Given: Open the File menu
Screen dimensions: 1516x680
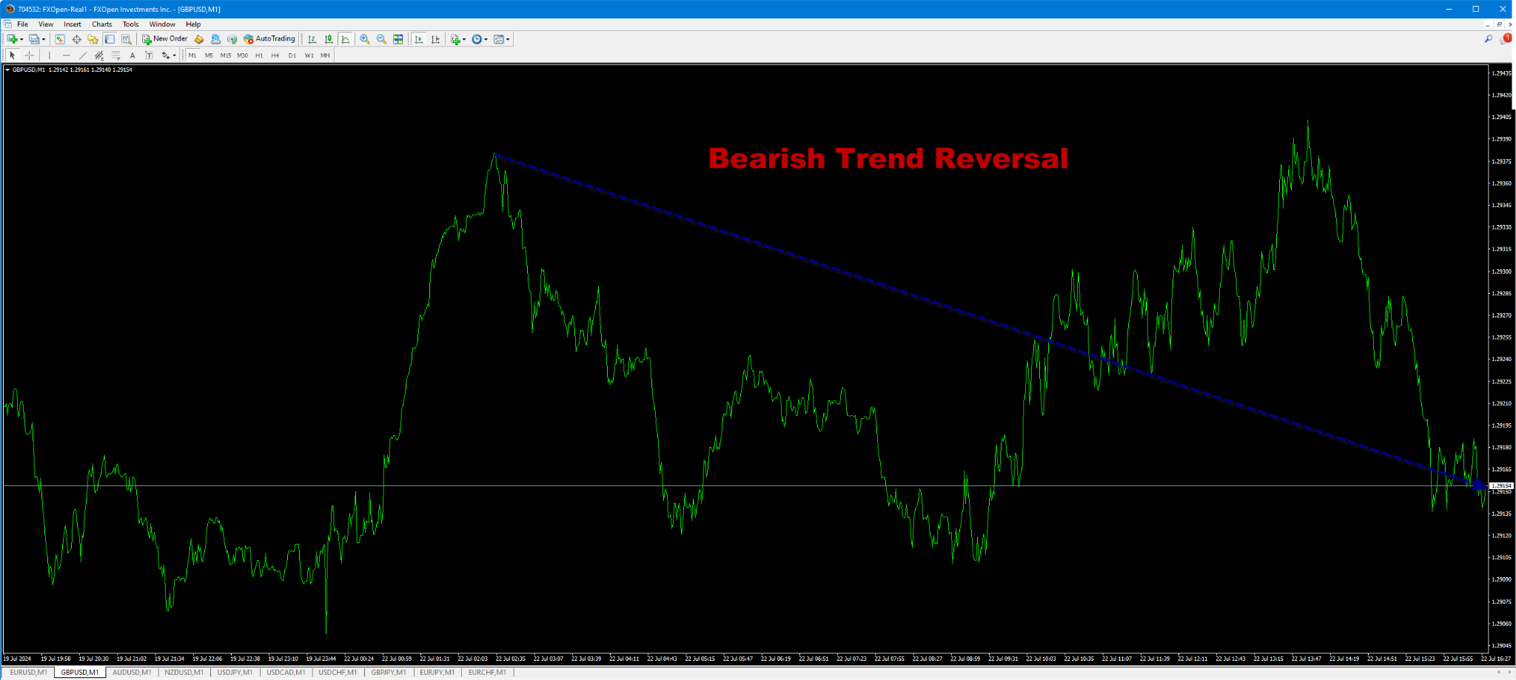Looking at the screenshot, I should 22,24.
